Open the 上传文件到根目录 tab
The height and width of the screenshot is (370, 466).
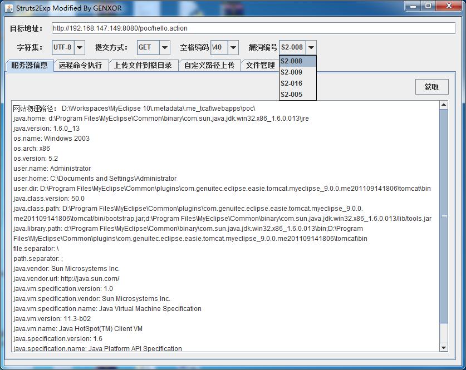[143, 65]
